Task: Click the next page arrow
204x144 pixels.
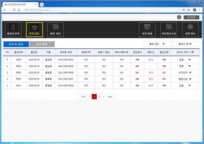Action: (104, 97)
